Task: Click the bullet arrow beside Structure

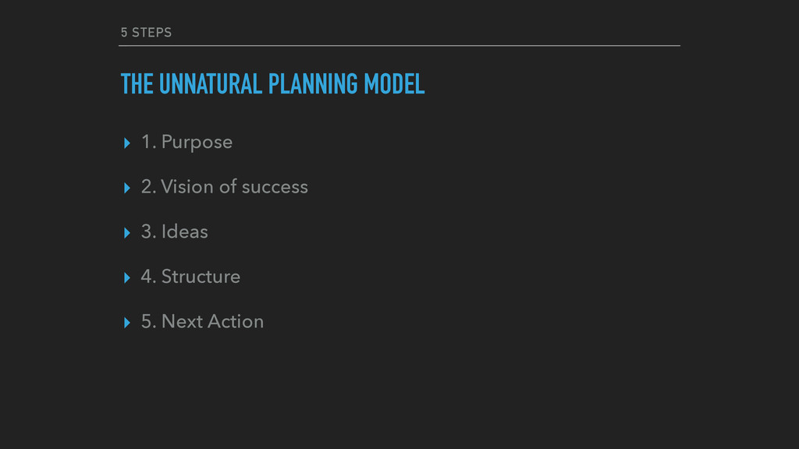Action: pos(127,278)
